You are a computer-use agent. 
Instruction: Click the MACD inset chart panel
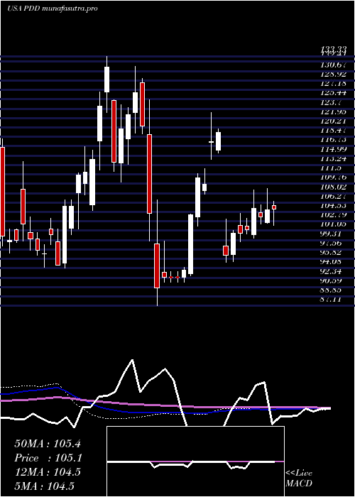(195, 461)
